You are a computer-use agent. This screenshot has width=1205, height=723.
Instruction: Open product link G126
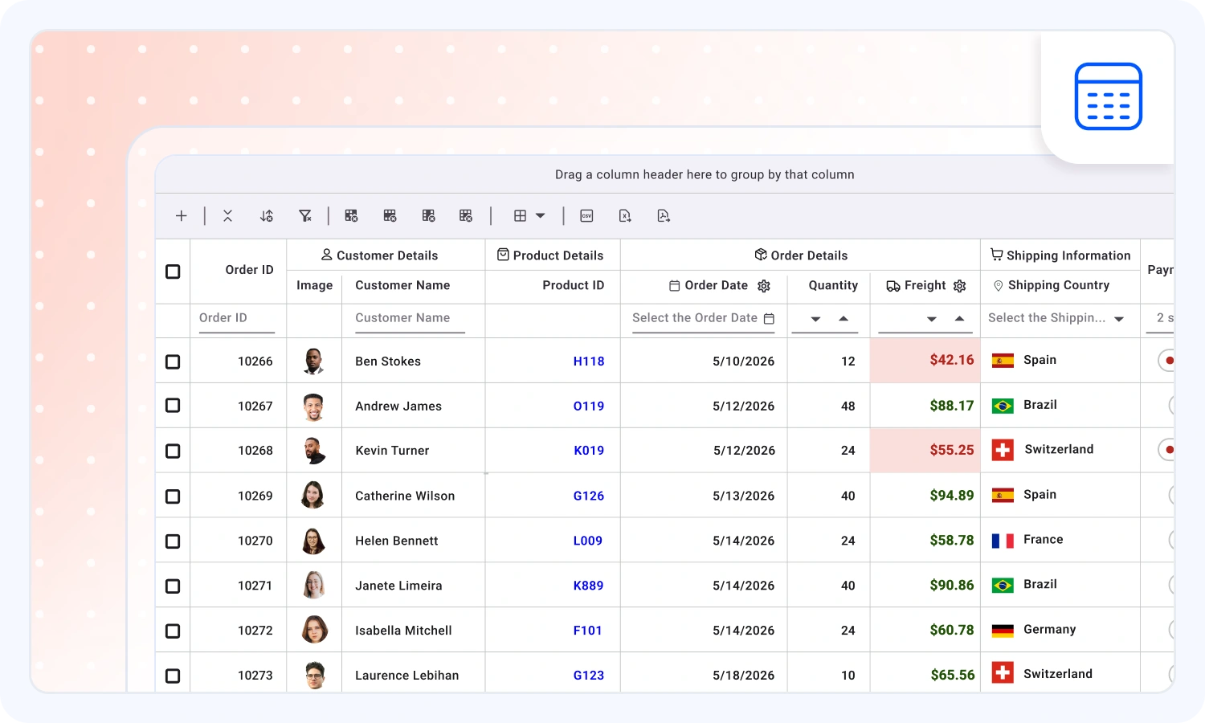tap(589, 496)
